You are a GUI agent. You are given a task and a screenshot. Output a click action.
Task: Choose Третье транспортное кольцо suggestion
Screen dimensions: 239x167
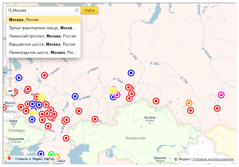(43, 28)
